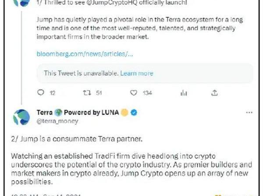Open three-dots more menu on Terra tweet
This screenshot has width=263, height=196.
pos(249,113)
